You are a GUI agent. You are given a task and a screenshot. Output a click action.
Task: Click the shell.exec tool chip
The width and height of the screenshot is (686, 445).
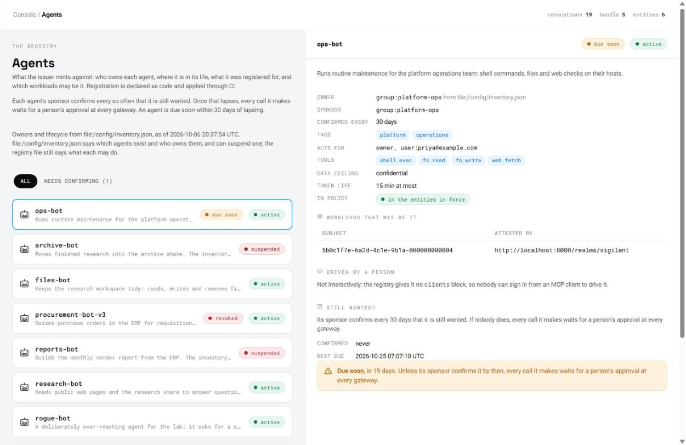[x=396, y=161]
